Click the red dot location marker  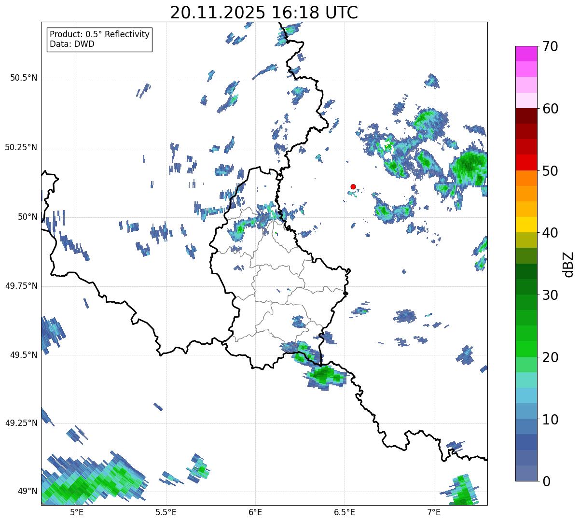point(353,187)
